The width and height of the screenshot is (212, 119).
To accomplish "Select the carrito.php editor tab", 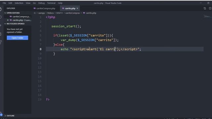I will 70,8.
